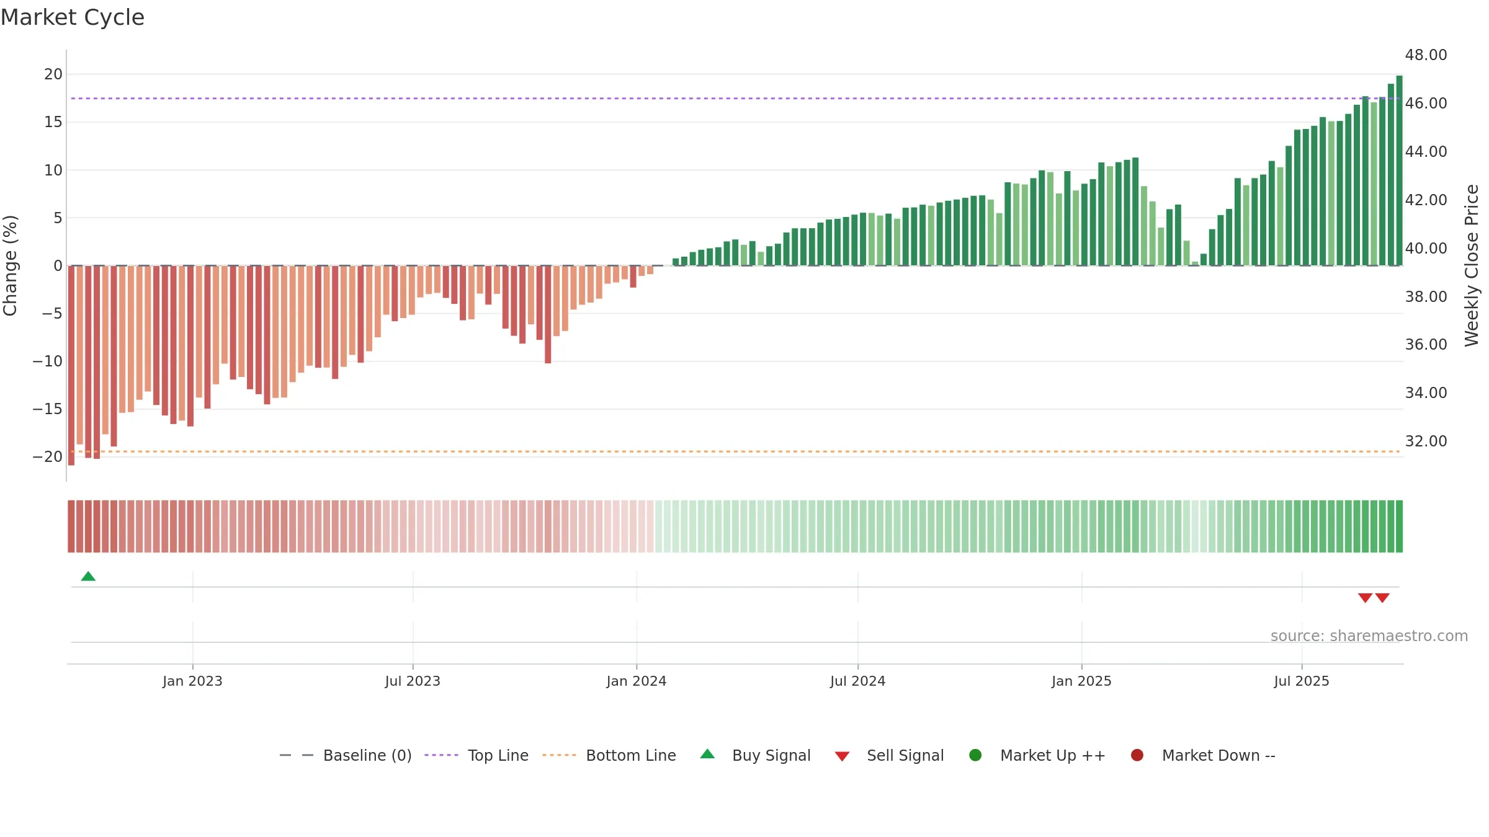Viewport: 1489px width, 837px height.
Task: Toggle the Market Up ++ legend label
Action: tap(1053, 755)
